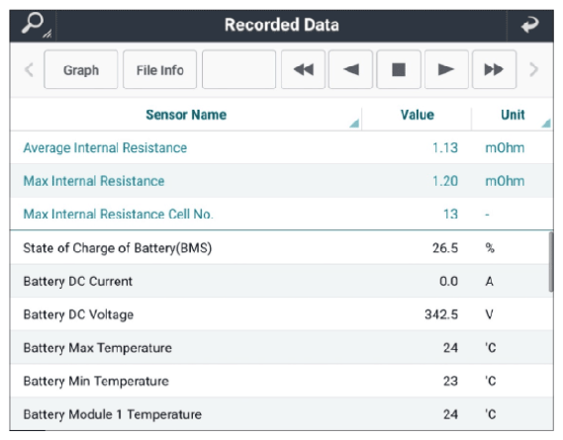Click the sensor list vertical scrollbar
The width and height of the screenshot is (563, 440).
[x=551, y=262]
